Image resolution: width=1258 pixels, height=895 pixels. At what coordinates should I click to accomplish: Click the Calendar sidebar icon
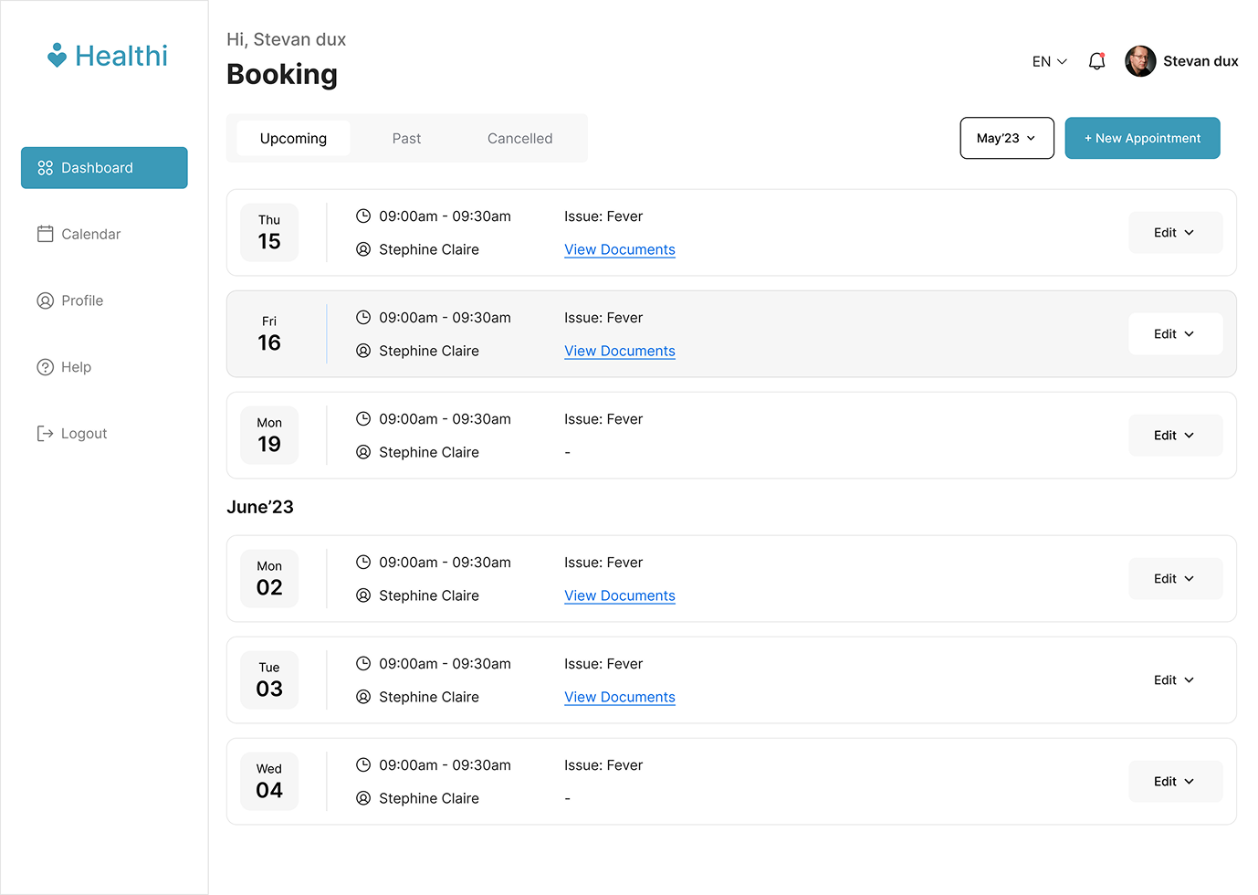coord(45,234)
